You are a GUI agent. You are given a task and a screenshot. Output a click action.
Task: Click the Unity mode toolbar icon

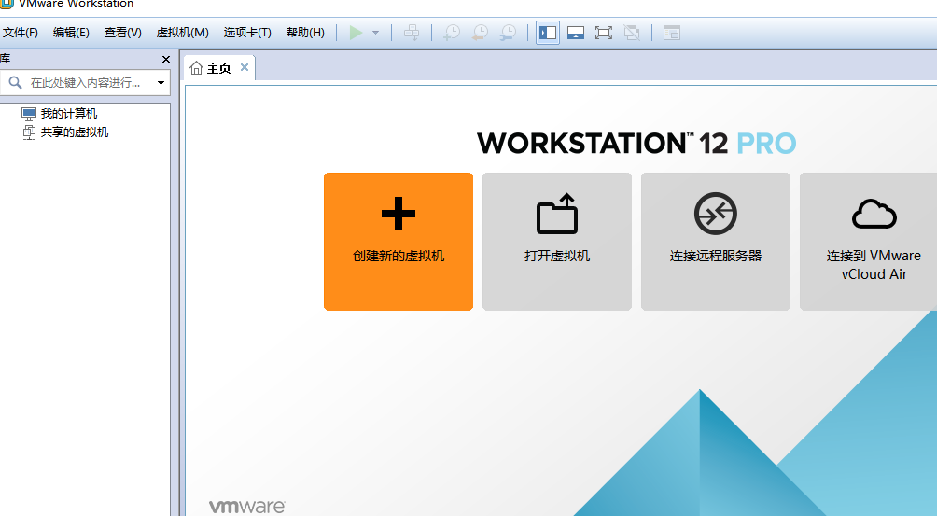[x=632, y=33]
